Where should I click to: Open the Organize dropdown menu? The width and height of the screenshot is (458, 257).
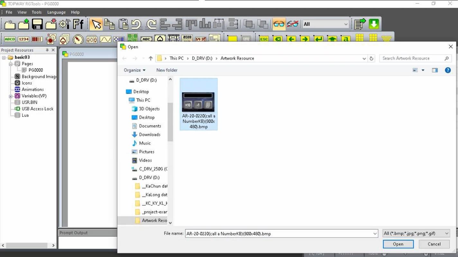point(134,70)
